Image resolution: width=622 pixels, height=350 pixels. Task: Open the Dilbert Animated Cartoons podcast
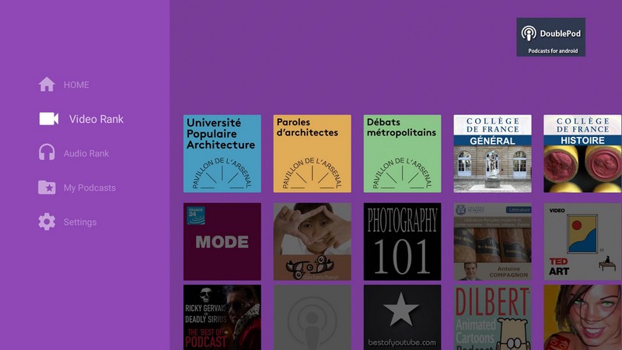click(x=492, y=317)
